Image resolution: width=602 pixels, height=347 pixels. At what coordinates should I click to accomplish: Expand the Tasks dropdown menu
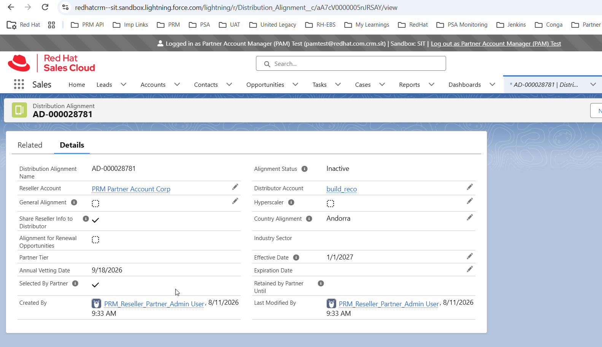click(x=338, y=84)
